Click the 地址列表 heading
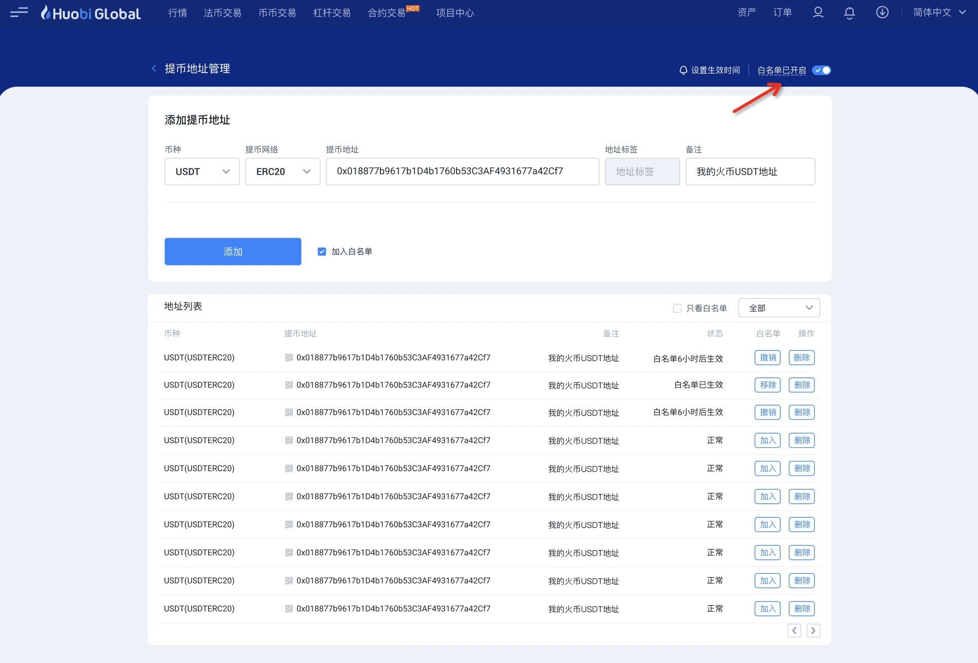 pyautogui.click(x=183, y=306)
